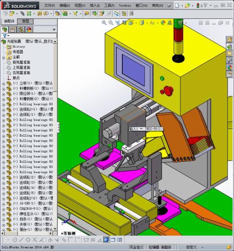
Task: Select the 前视基准面 plane in tree
Action: click(22, 63)
